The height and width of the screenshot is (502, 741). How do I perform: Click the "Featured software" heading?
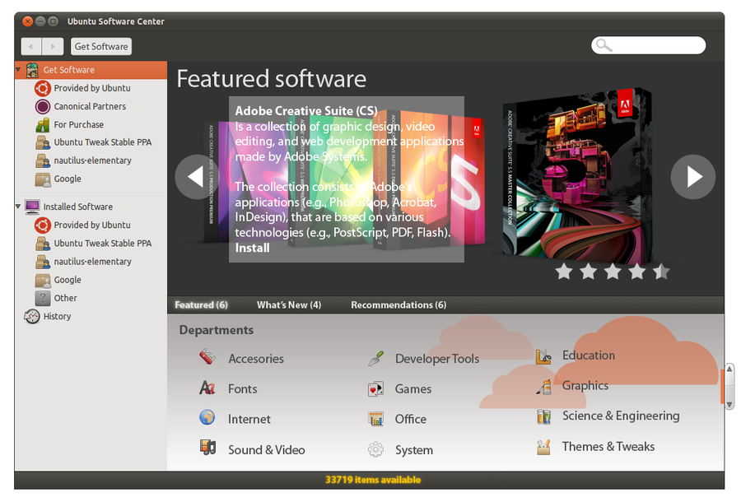pyautogui.click(x=271, y=79)
